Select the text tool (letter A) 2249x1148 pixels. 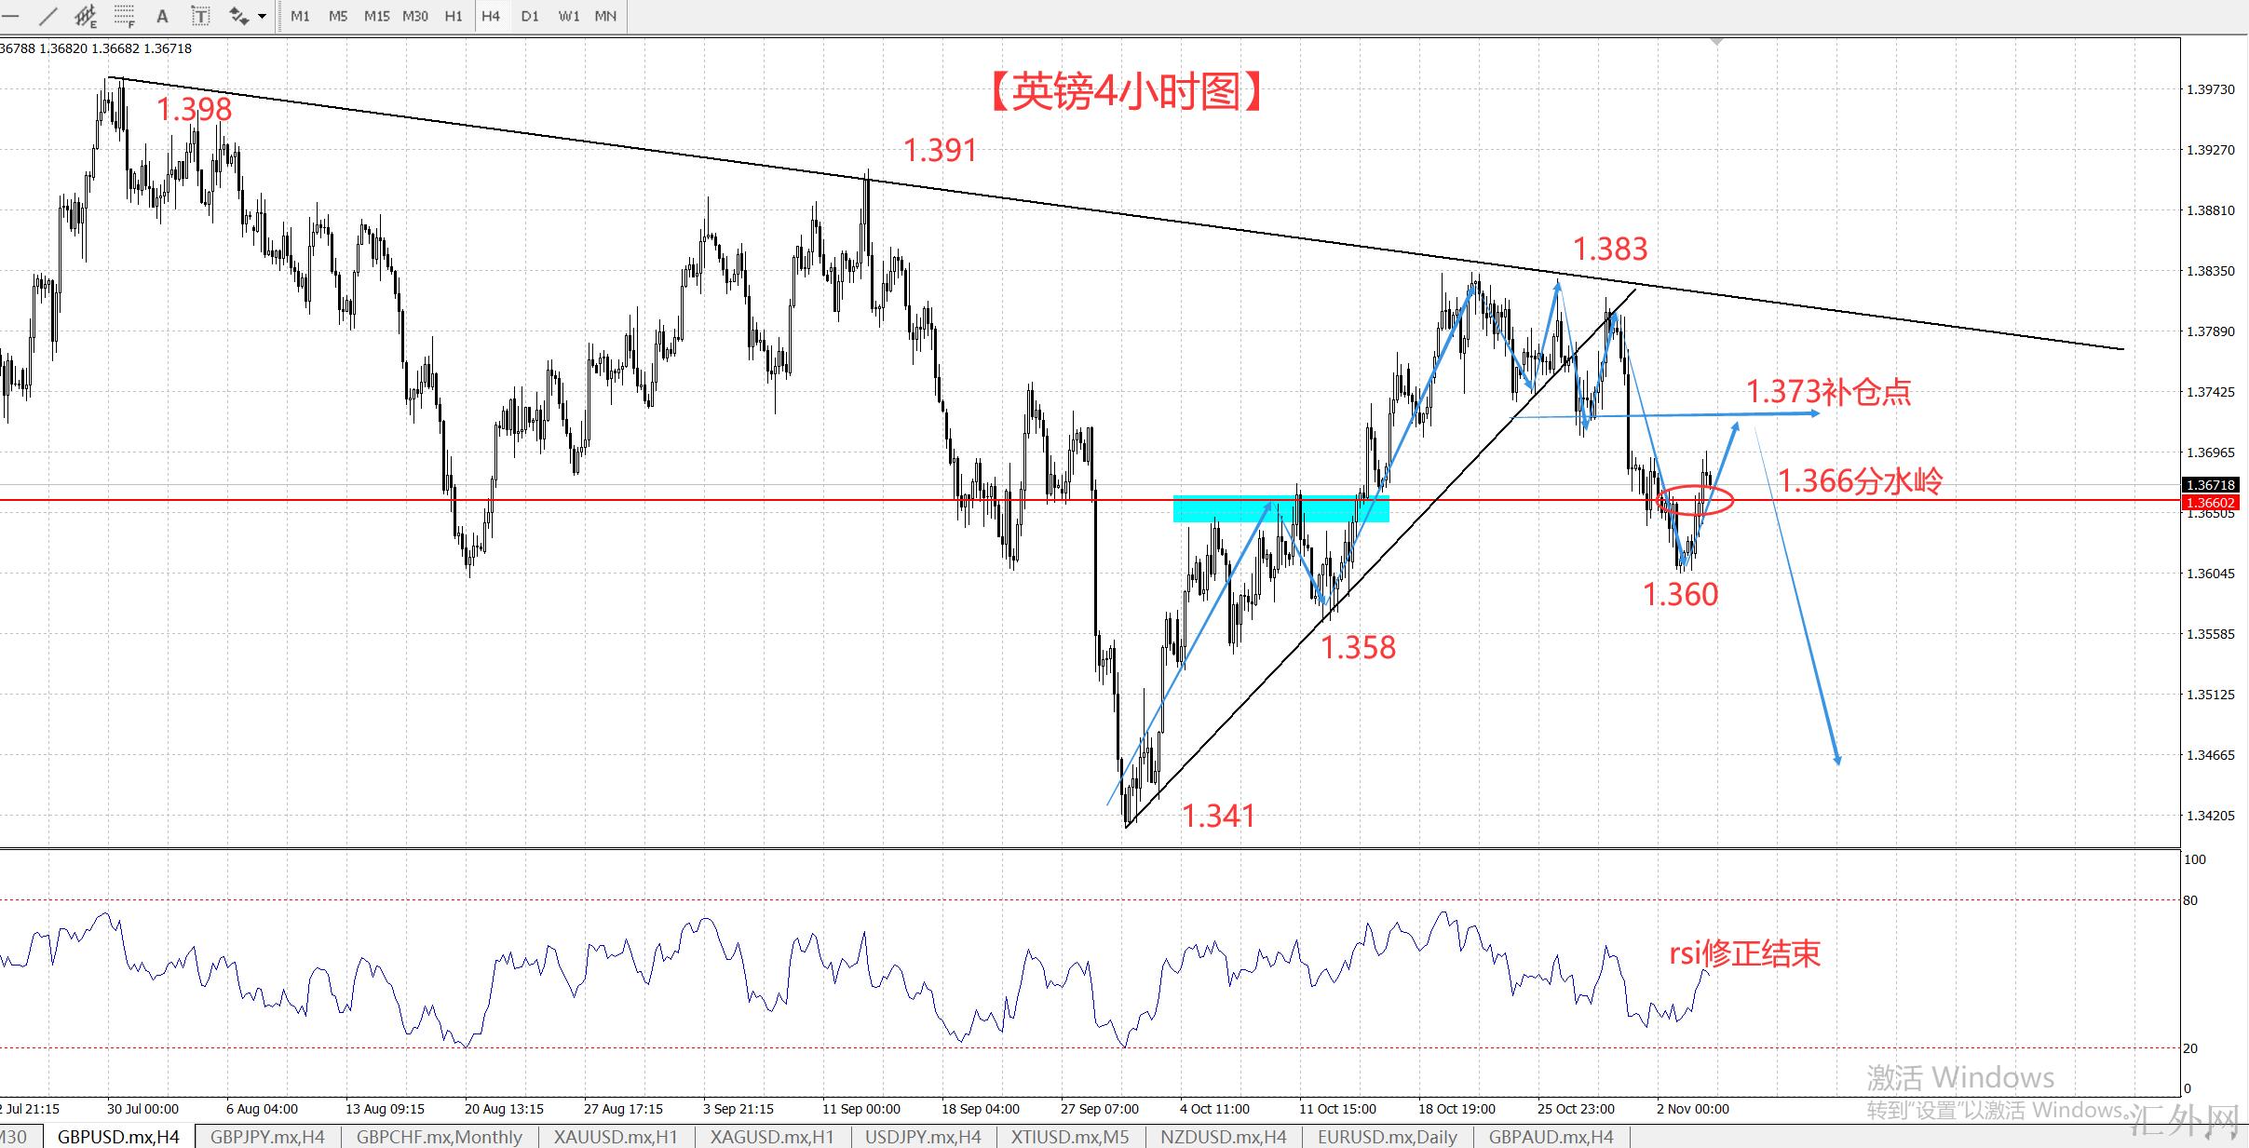tap(162, 16)
